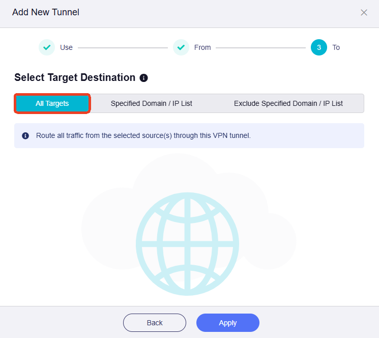This screenshot has height=338, width=379.
Task: Click the completed checkmark icon for the From step
Action: [181, 47]
